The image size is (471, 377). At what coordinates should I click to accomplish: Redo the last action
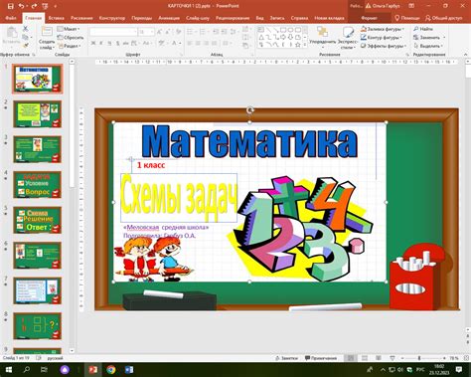point(34,6)
